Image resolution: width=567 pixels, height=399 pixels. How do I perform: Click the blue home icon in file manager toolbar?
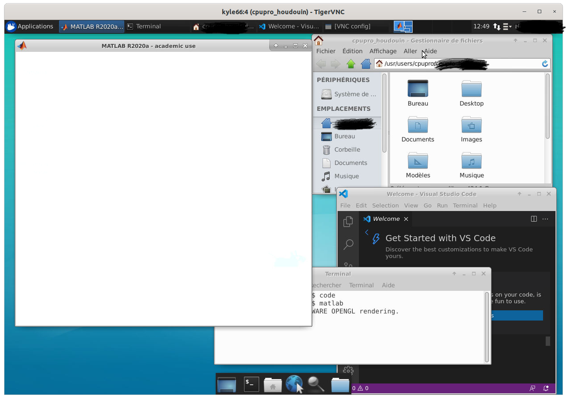pos(366,64)
